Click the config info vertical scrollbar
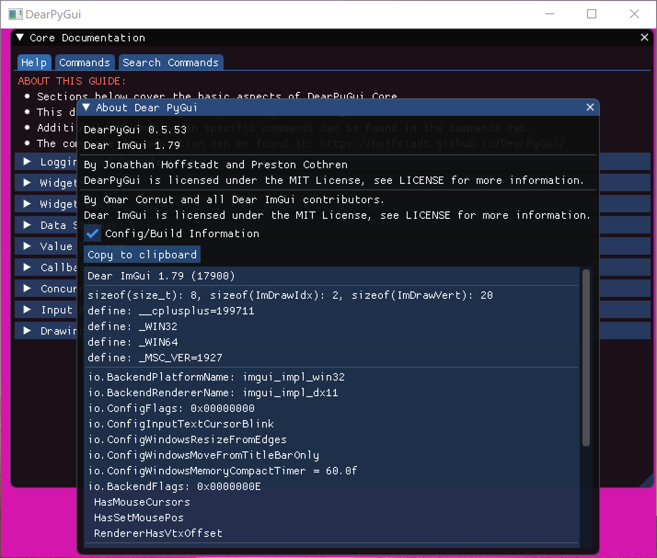This screenshot has width=657, height=558. tap(586, 358)
